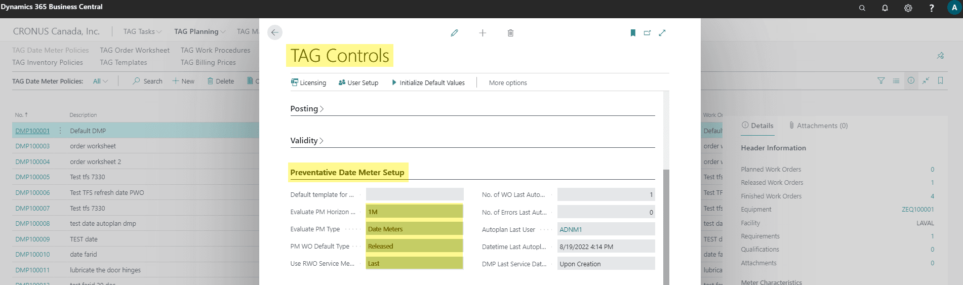Click the list view icon

896,80
